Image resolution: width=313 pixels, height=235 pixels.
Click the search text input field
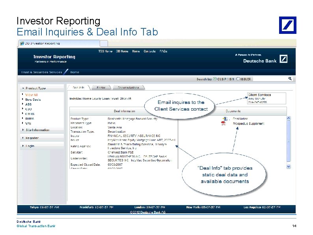point(270,79)
